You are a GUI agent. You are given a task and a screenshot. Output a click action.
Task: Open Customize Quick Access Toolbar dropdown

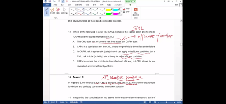[x=70, y=2]
